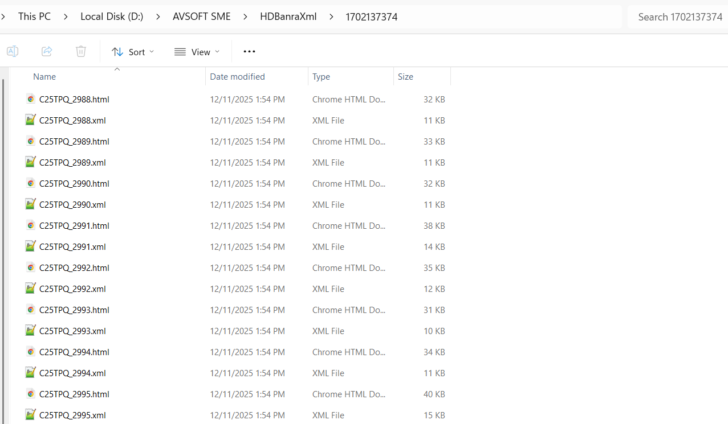
Task: Navigate to AVSOFT SME in address bar
Action: click(202, 17)
